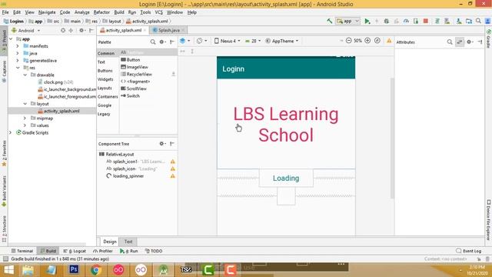
Task: Expand the manifests folder
Action: click(x=18, y=46)
